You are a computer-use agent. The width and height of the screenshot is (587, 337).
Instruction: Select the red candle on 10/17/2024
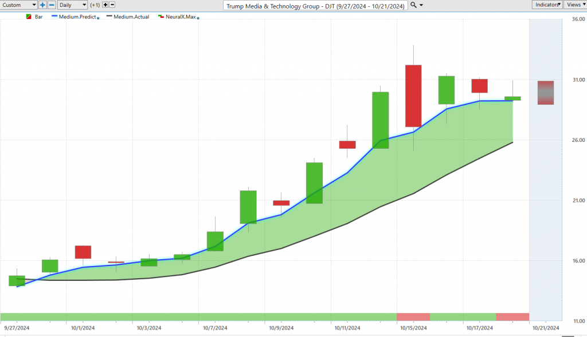[480, 86]
